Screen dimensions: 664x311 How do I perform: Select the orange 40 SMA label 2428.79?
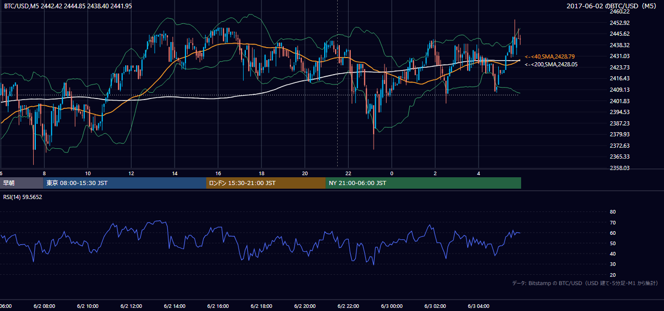550,56
